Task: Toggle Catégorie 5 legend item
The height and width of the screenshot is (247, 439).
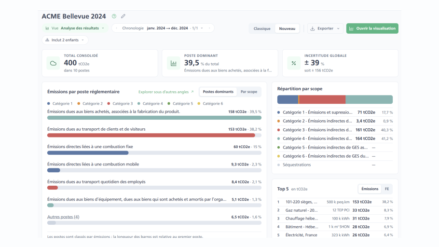Action: click(x=180, y=104)
